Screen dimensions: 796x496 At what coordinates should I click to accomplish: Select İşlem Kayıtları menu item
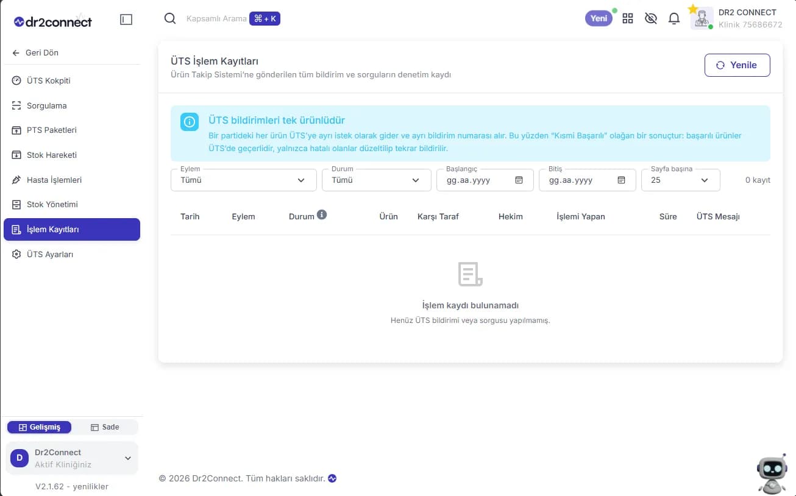[x=72, y=229]
